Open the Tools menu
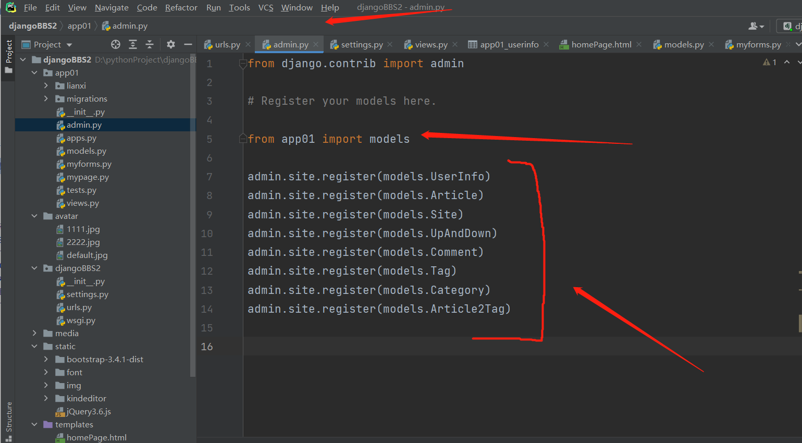The height and width of the screenshot is (443, 802). [239, 7]
